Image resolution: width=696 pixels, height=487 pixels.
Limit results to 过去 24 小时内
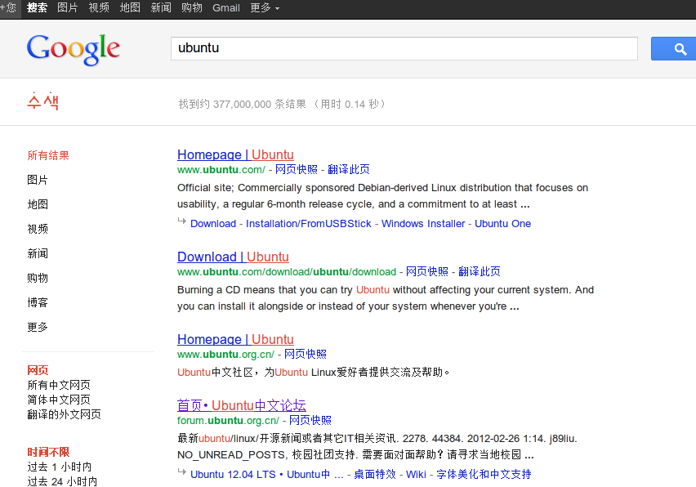pyautogui.click(x=62, y=481)
